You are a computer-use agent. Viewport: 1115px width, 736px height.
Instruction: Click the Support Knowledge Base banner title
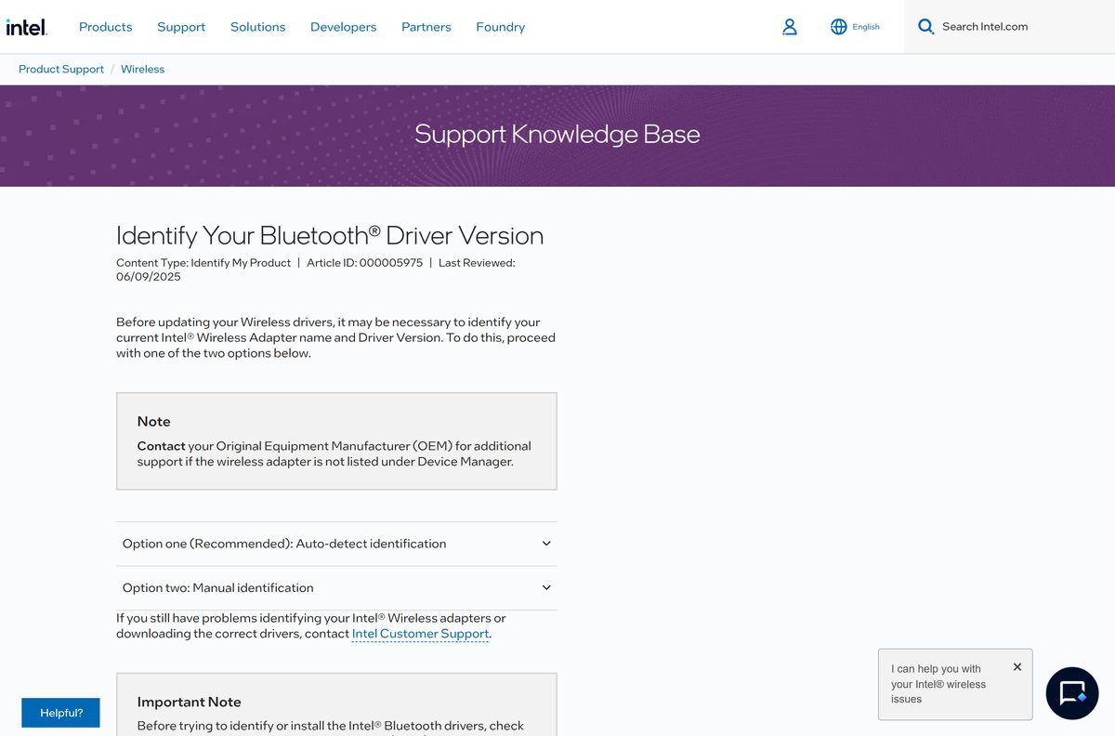(x=557, y=134)
